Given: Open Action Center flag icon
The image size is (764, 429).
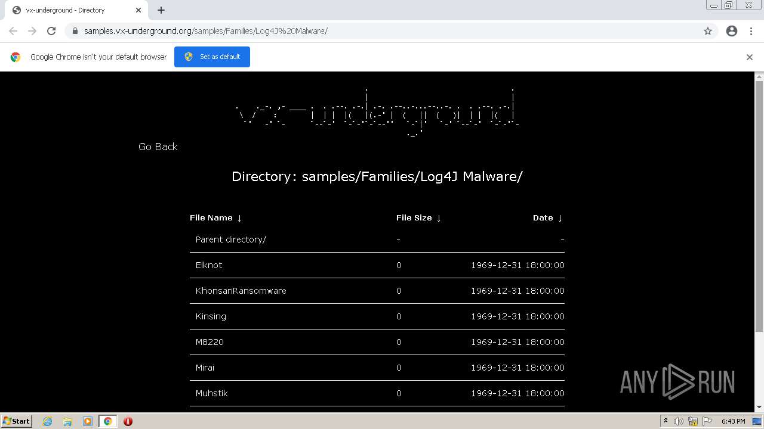Looking at the screenshot, I should 708,421.
